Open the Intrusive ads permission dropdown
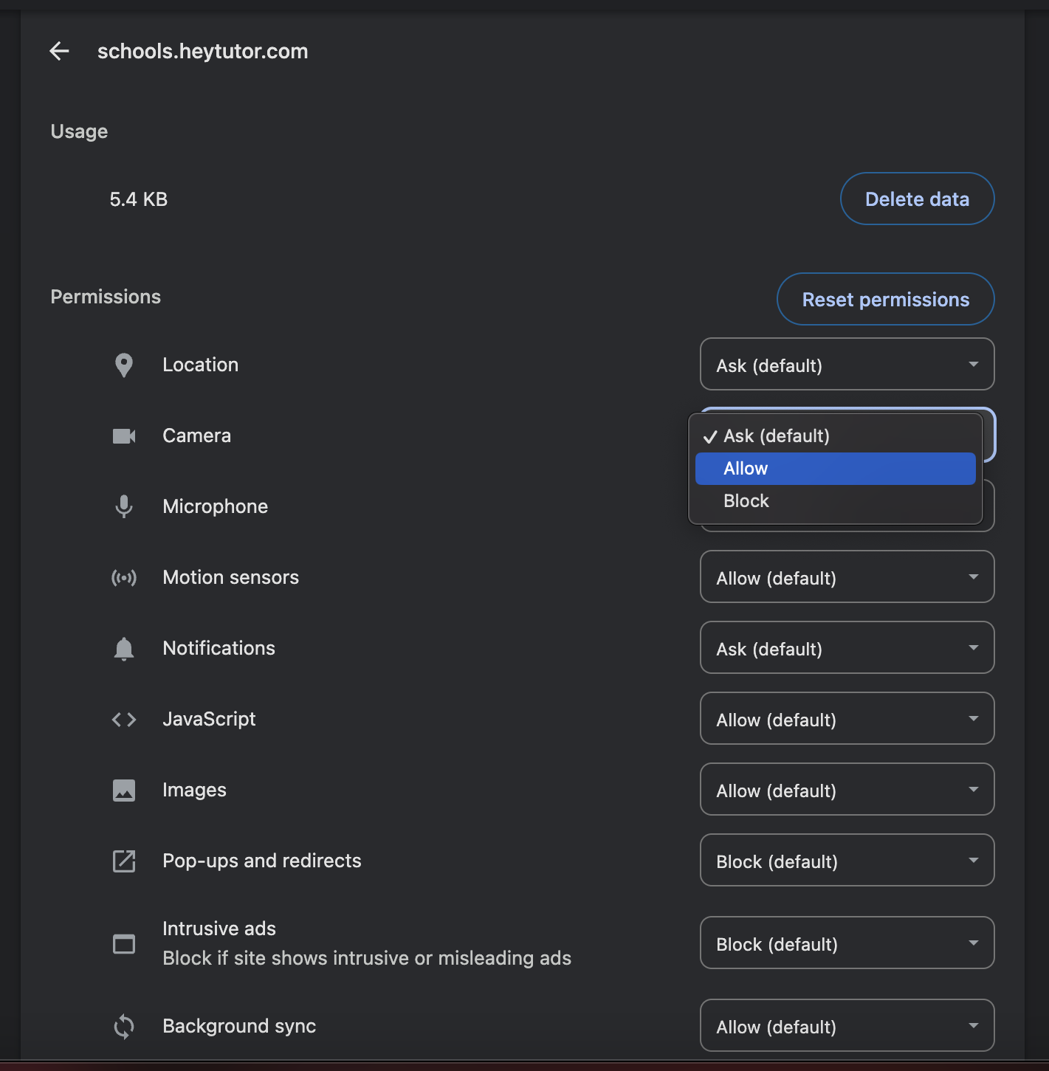The width and height of the screenshot is (1049, 1071). click(847, 943)
